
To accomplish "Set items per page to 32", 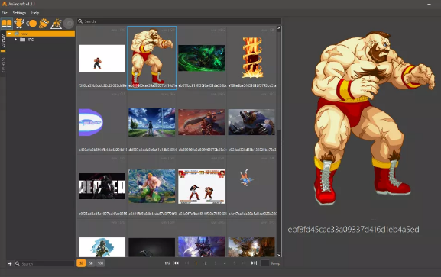I will 81,263.
